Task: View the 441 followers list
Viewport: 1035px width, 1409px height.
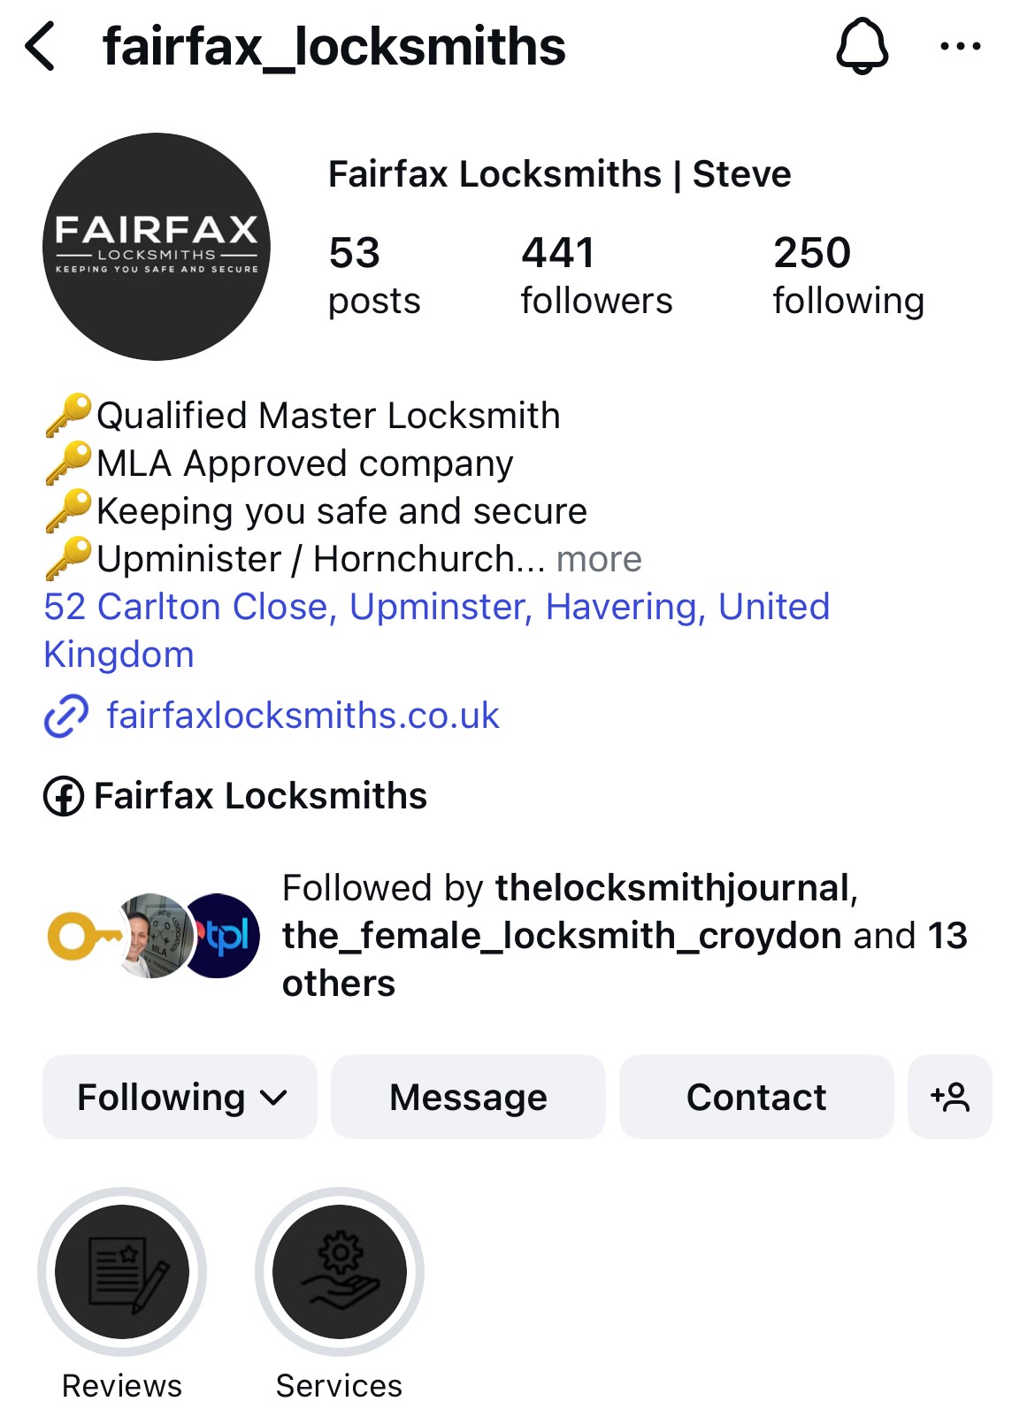Action: [596, 275]
